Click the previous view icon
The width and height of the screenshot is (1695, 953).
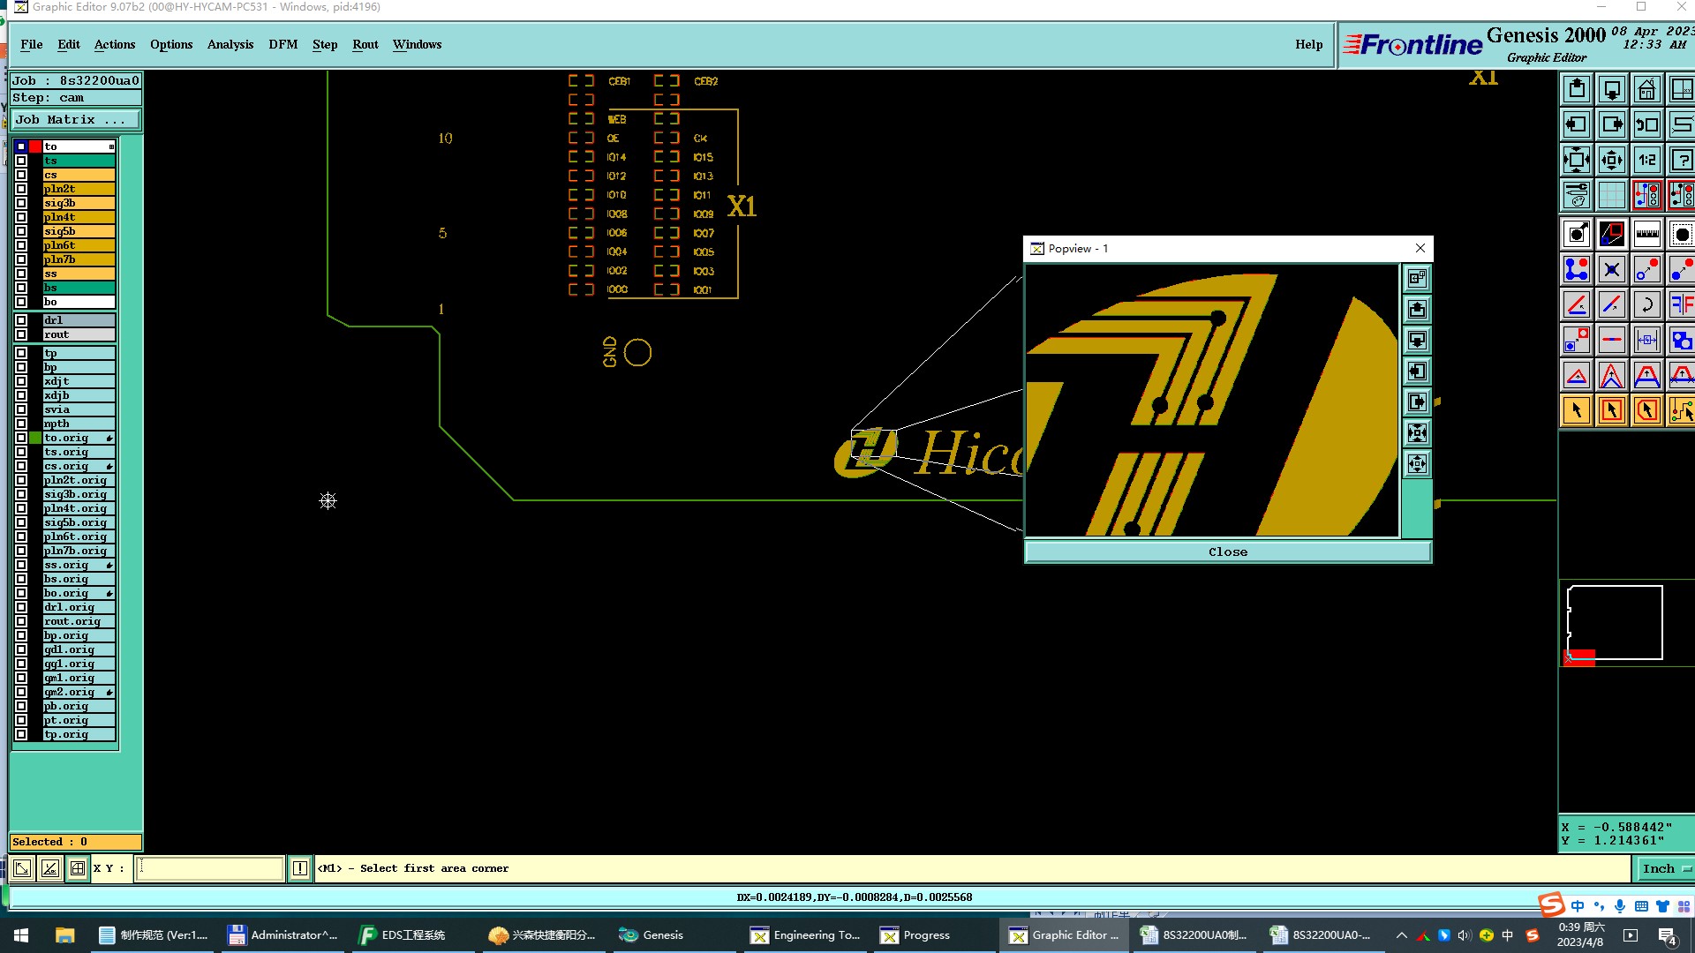(1647, 124)
